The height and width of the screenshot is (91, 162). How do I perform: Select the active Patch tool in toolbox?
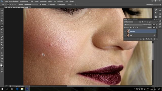tap(2, 27)
